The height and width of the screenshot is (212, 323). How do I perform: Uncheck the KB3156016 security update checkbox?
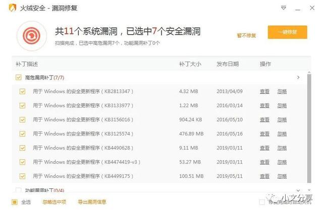click(22, 120)
